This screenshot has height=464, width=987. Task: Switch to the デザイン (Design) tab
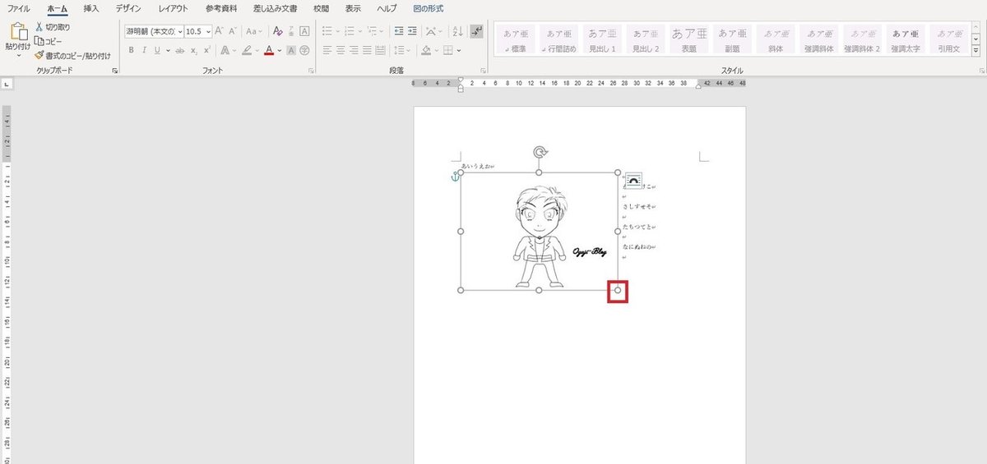(x=127, y=8)
